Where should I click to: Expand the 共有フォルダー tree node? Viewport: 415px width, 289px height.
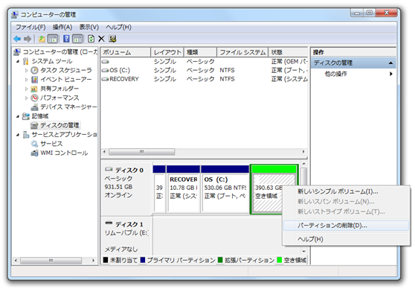[26, 89]
